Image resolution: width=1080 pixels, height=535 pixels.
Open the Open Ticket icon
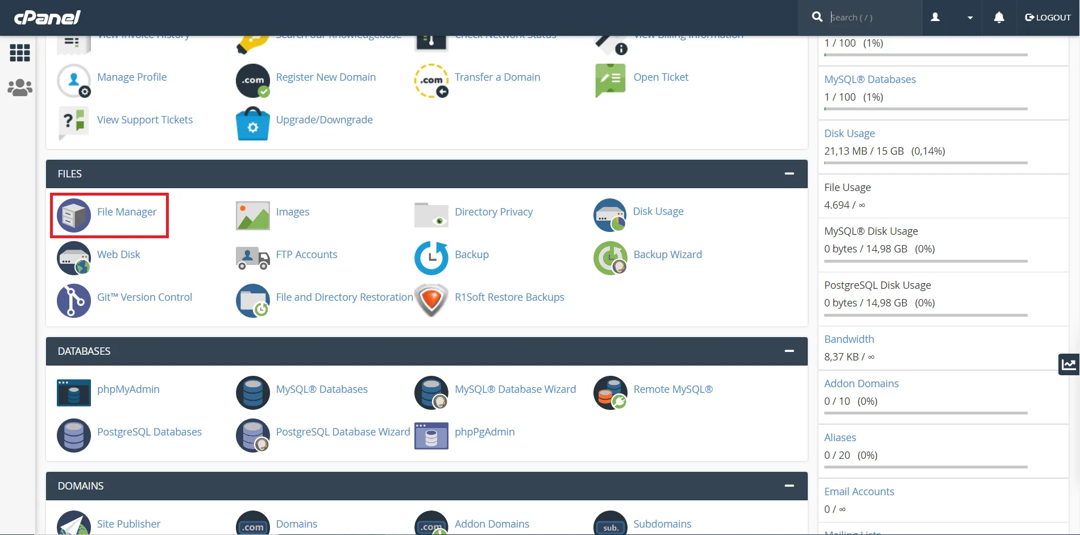(610, 81)
